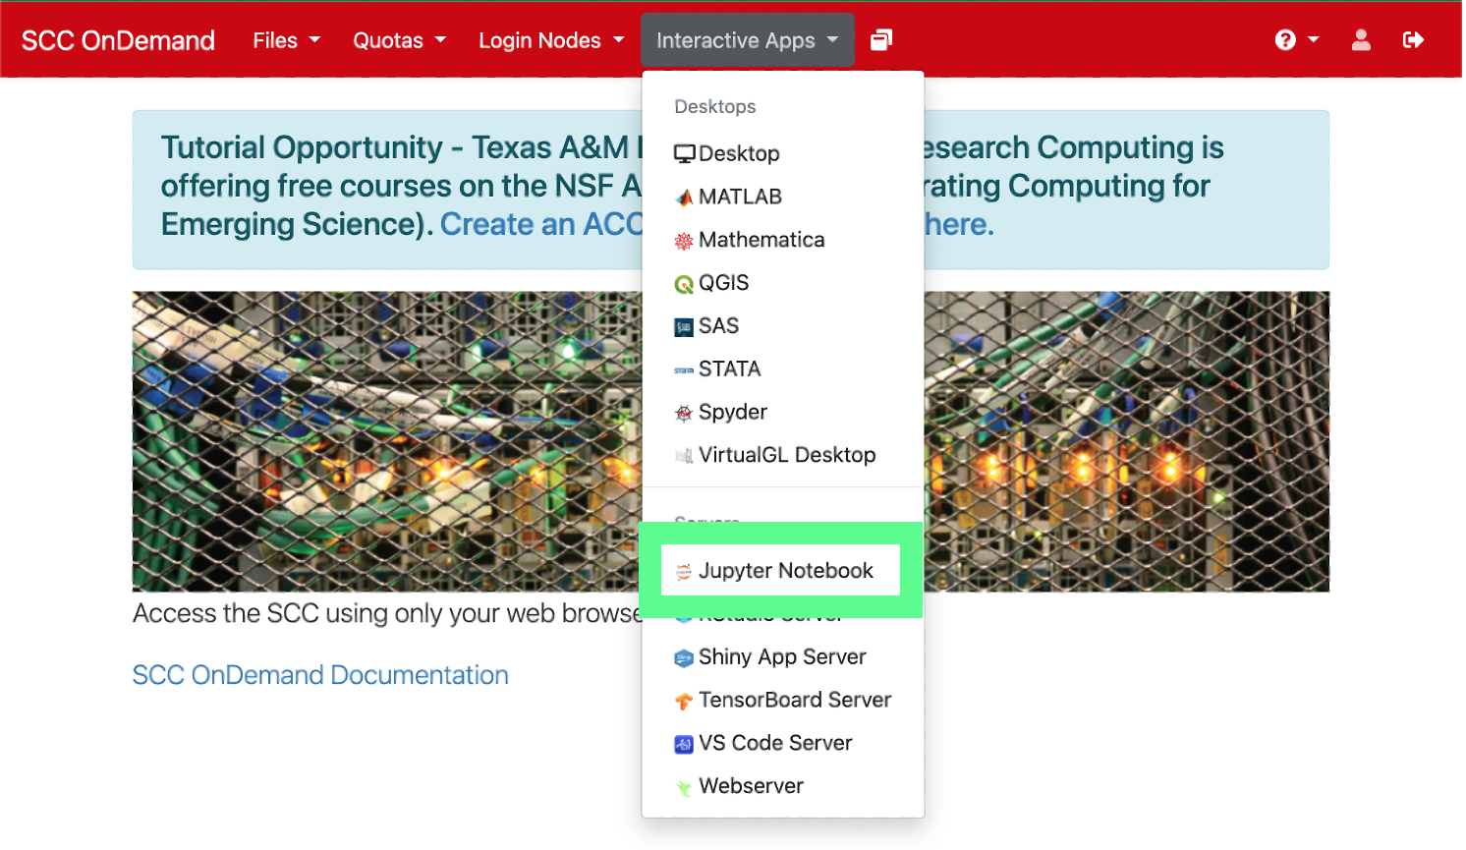Click the log out icon

(x=1413, y=39)
